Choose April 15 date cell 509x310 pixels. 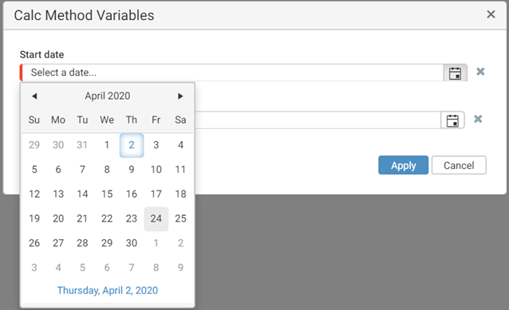pyautogui.click(x=107, y=194)
